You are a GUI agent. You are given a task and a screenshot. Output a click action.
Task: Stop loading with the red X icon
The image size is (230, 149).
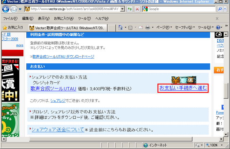(x=137, y=9)
